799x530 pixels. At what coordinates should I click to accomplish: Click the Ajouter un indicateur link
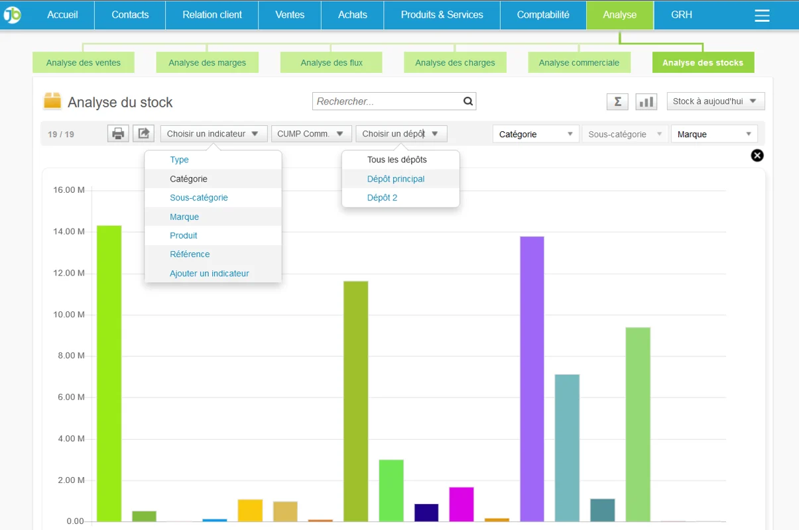[209, 273]
